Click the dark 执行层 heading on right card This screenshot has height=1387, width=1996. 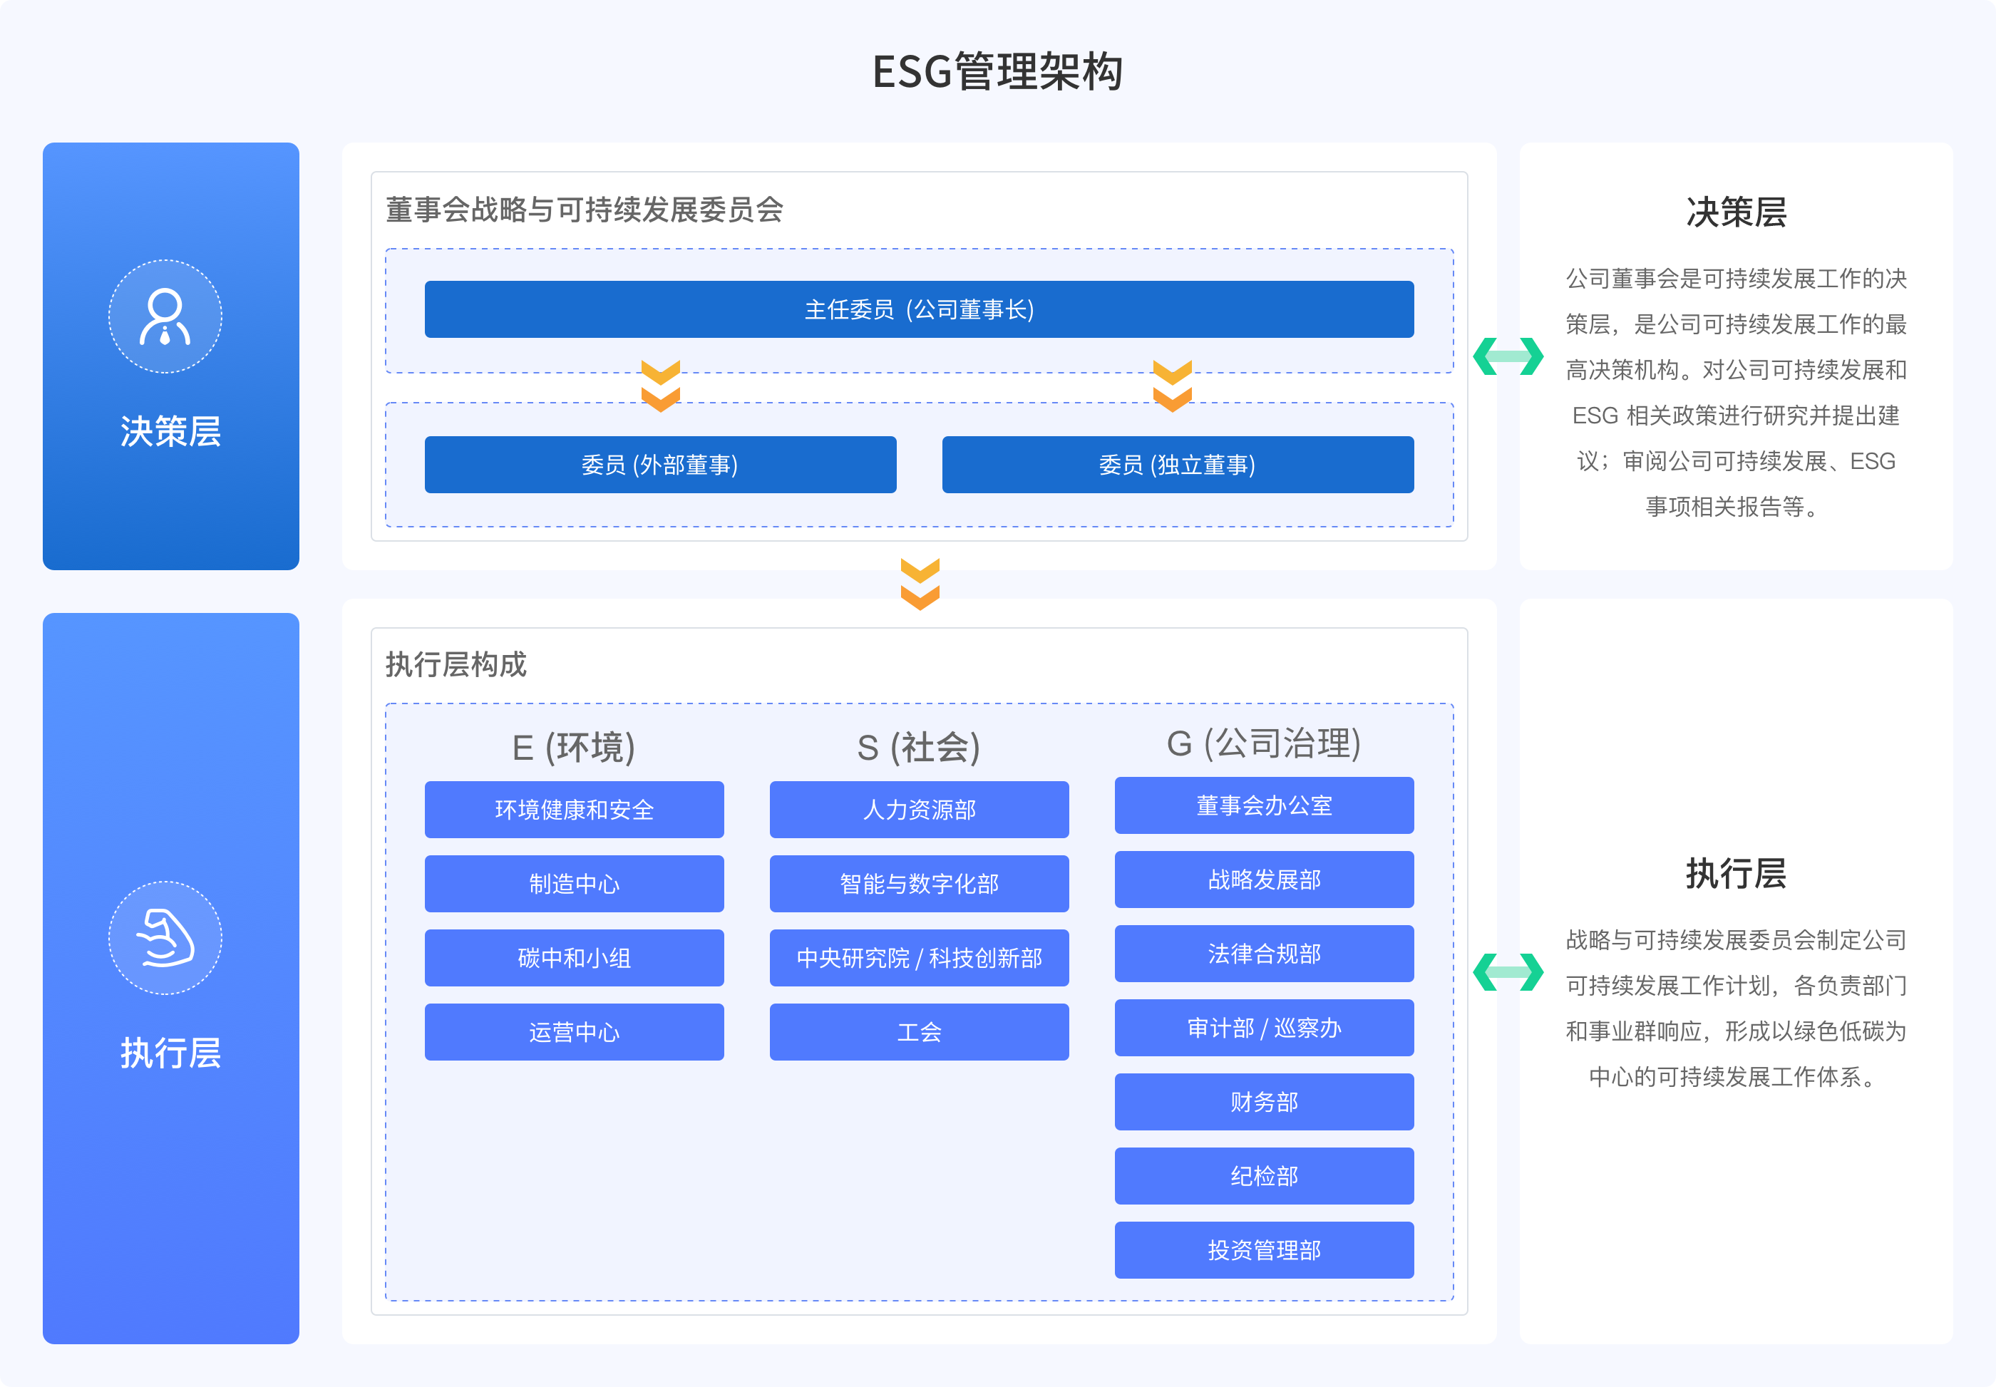click(1737, 873)
